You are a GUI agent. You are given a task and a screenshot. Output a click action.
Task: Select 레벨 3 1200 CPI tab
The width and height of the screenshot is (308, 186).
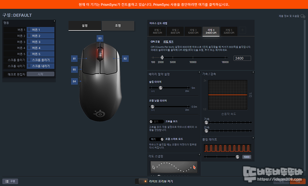click(x=193, y=32)
